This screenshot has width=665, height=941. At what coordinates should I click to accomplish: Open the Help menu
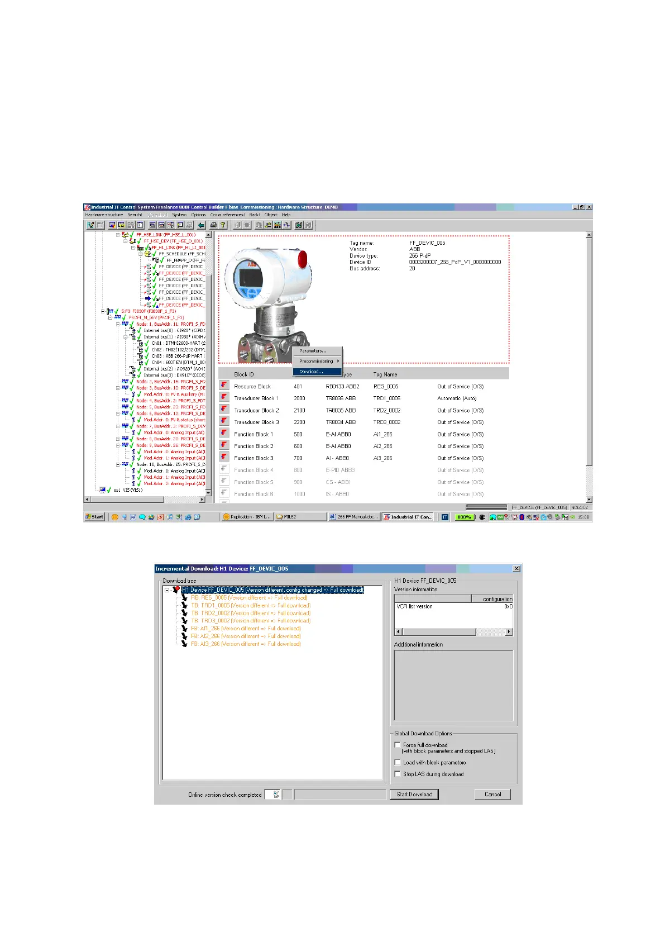click(286, 215)
